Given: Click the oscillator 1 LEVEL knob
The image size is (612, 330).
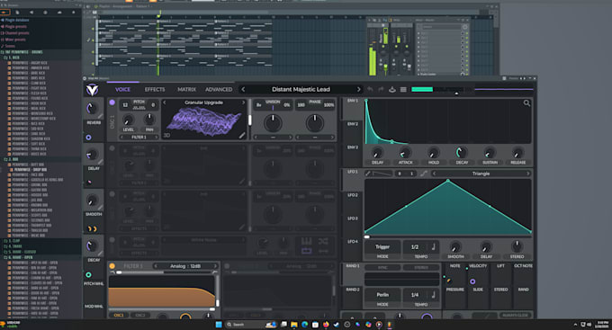Looking at the screenshot, I should pos(128,120).
